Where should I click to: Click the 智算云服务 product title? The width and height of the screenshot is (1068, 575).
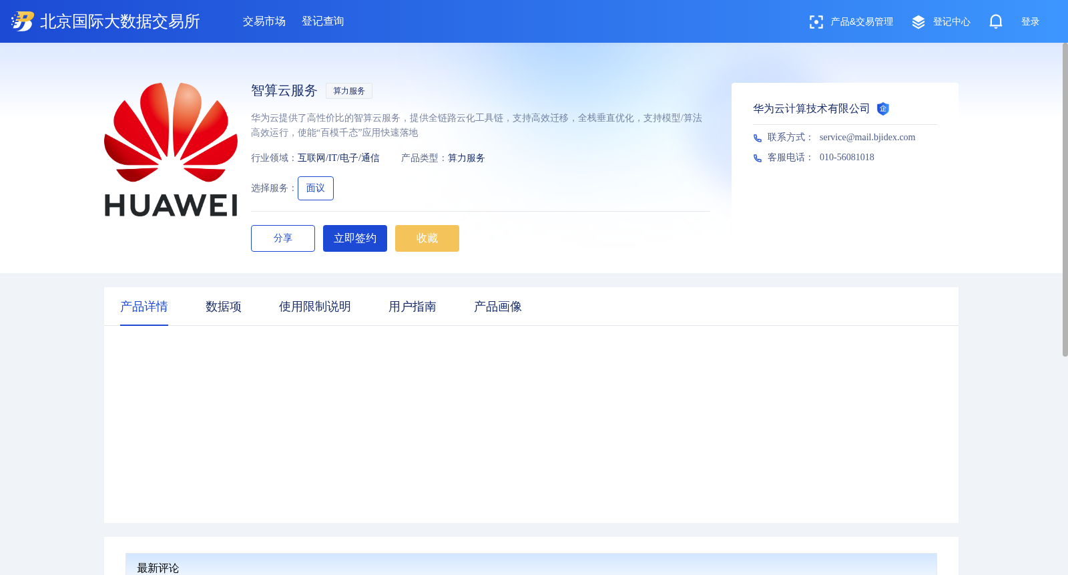point(284,91)
